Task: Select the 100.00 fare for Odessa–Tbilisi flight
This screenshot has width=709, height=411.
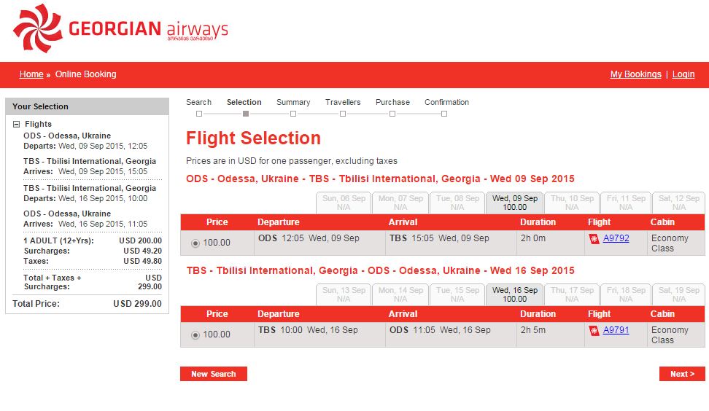Action: click(x=195, y=243)
